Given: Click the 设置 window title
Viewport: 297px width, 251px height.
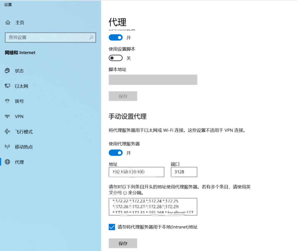Looking at the screenshot, I should point(8,4).
